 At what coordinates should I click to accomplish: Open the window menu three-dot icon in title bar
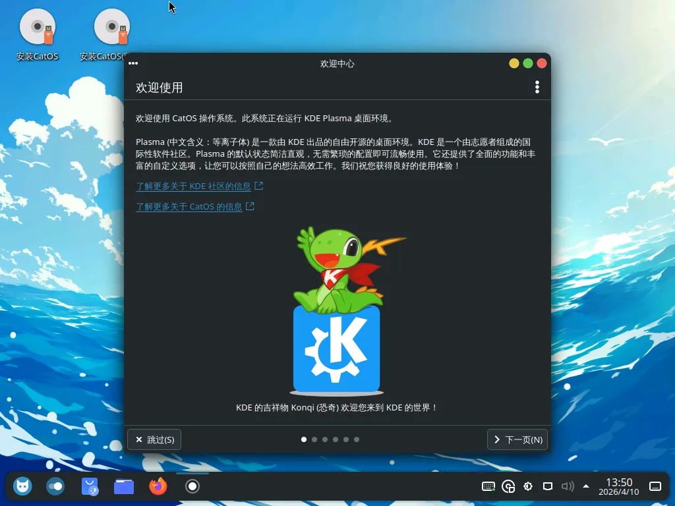pos(133,63)
